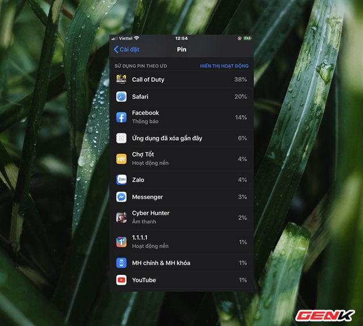Tap the Messenger app icon

pyautogui.click(x=121, y=197)
